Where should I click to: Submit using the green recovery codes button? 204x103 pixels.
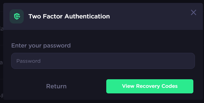(x=150, y=86)
